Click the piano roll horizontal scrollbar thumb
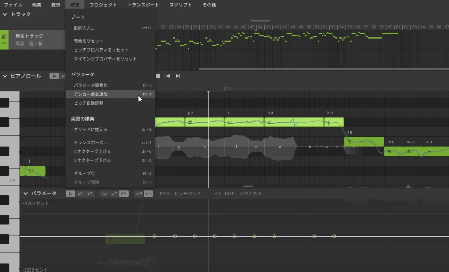 (248, 186)
